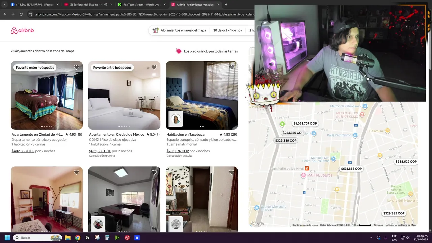This screenshot has width=432, height=243.
Task: Select the $253,376 COP map marker
Action: pyautogui.click(x=293, y=133)
